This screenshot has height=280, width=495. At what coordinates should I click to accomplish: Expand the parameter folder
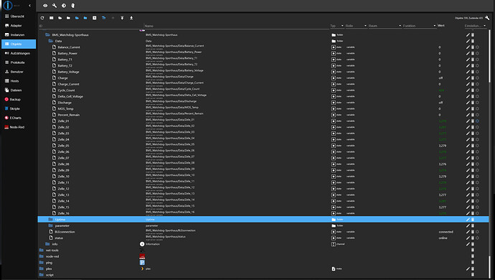(50, 225)
